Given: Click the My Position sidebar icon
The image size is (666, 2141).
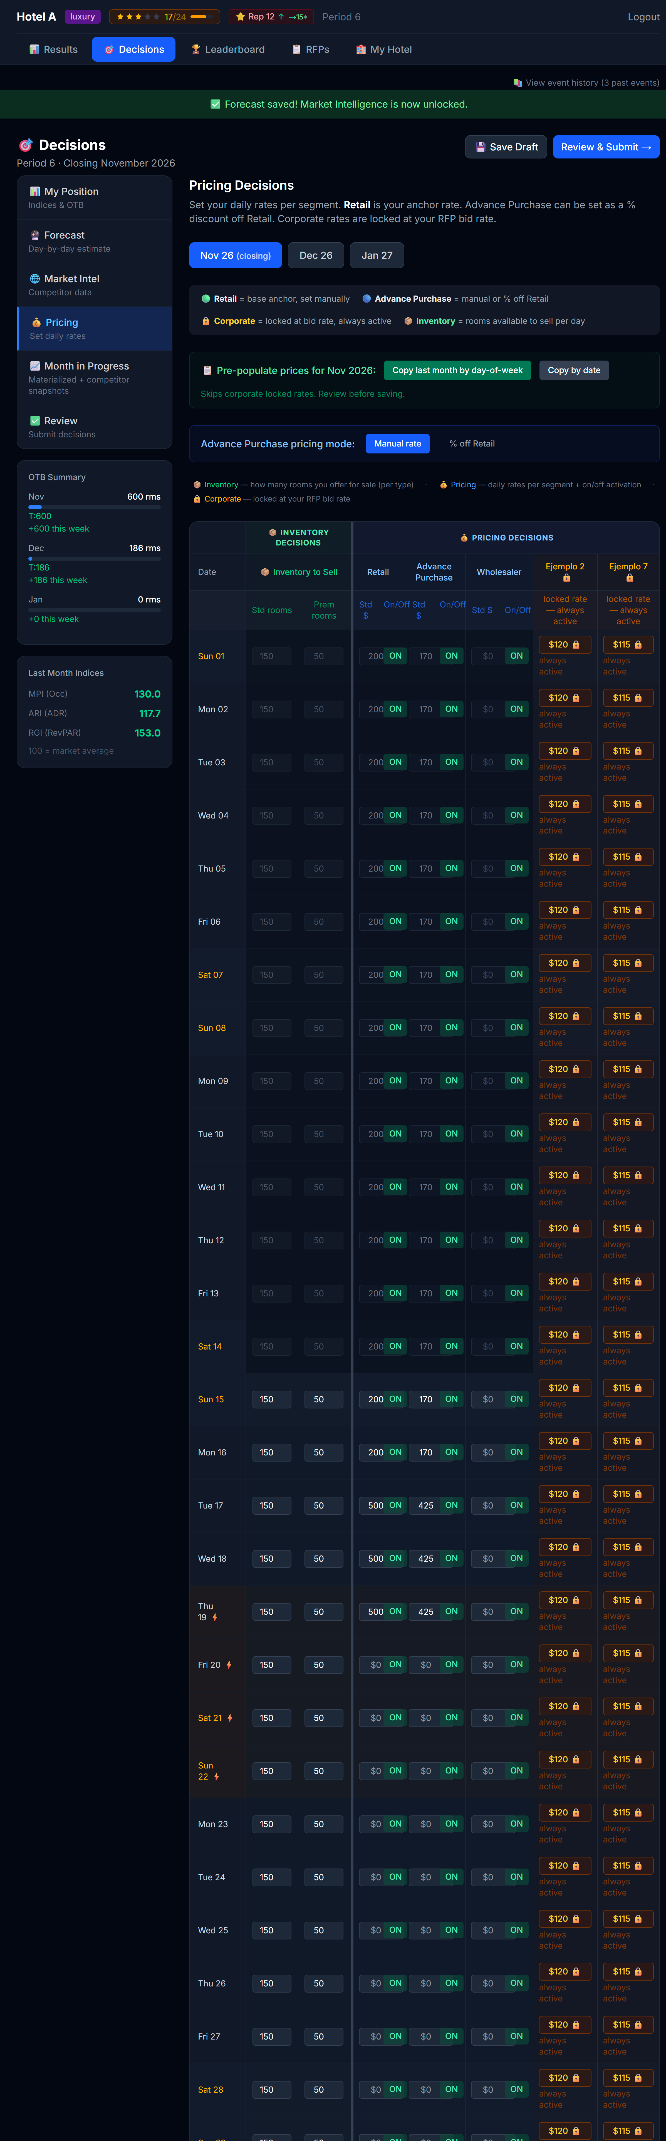Looking at the screenshot, I should [x=35, y=192].
